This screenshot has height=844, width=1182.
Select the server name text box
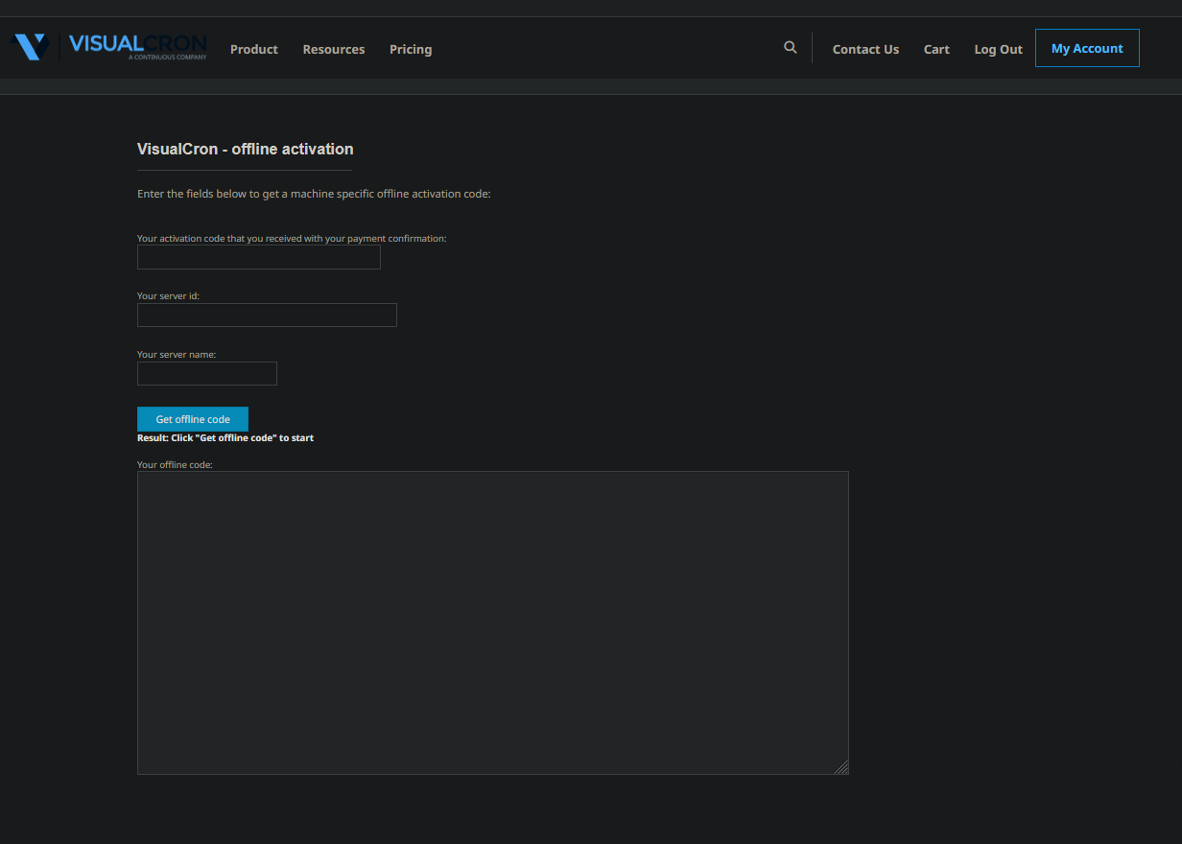click(207, 373)
